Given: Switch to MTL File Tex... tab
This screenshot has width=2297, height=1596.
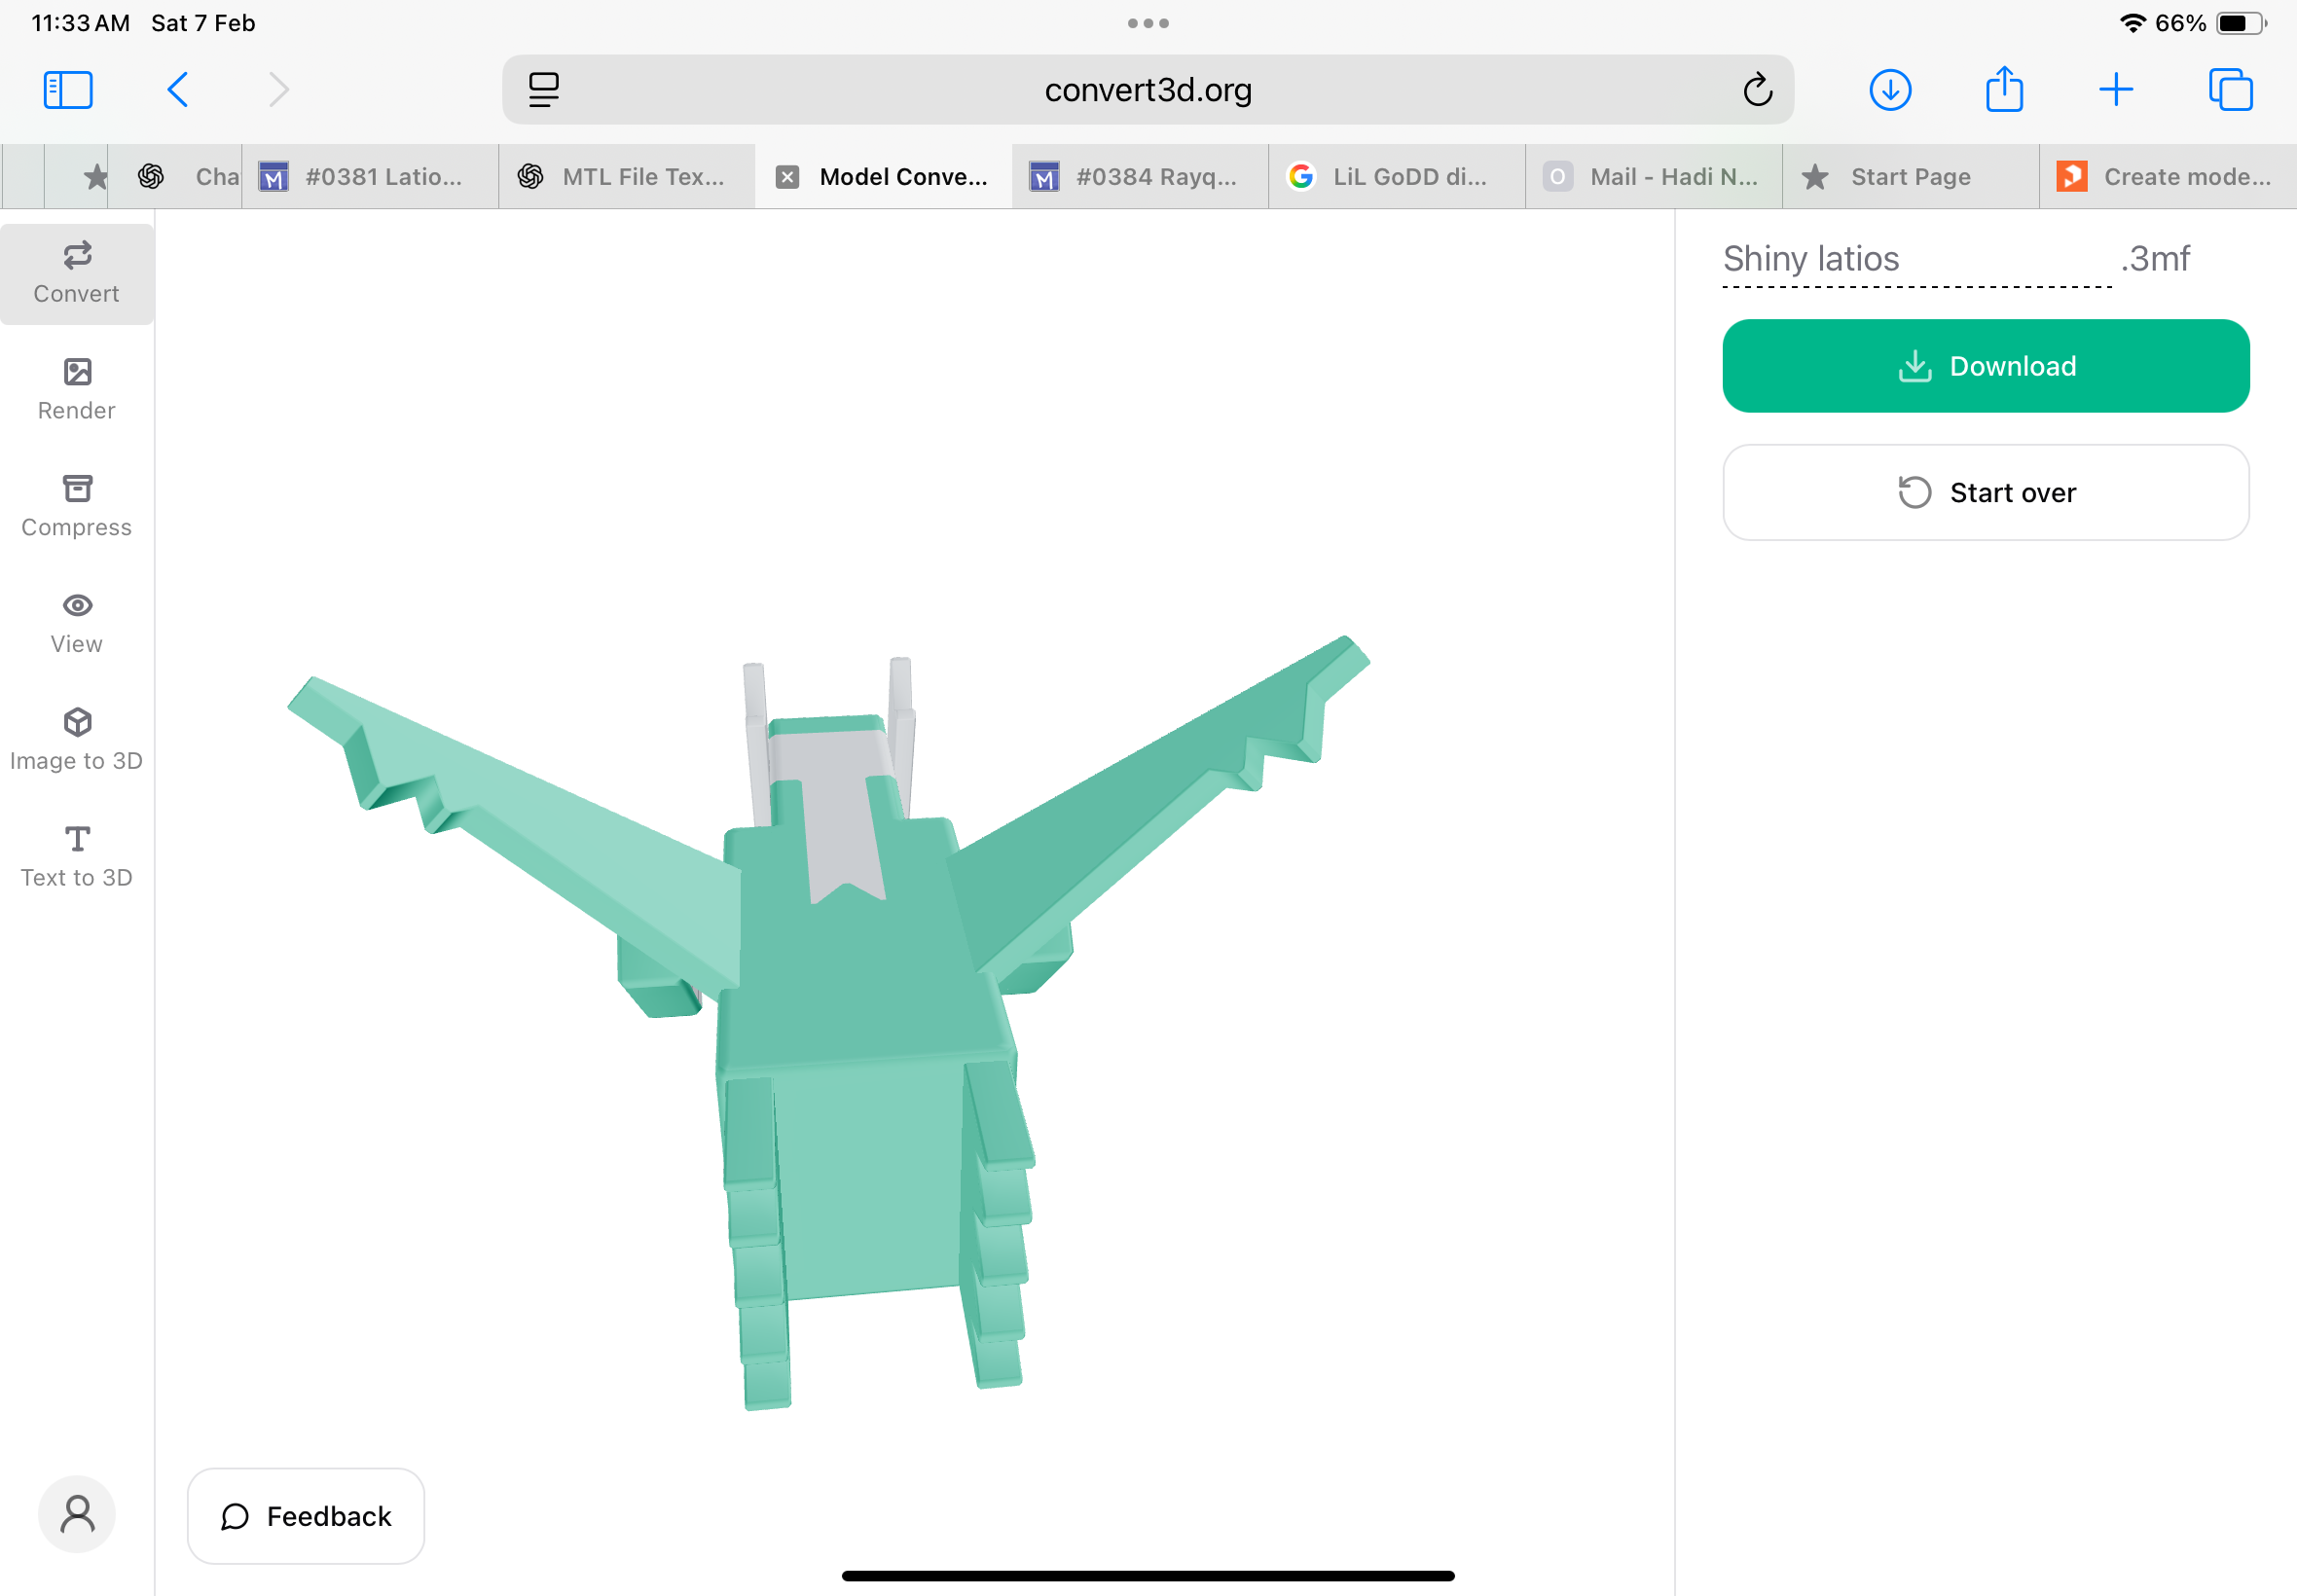Looking at the screenshot, I should pos(627,177).
